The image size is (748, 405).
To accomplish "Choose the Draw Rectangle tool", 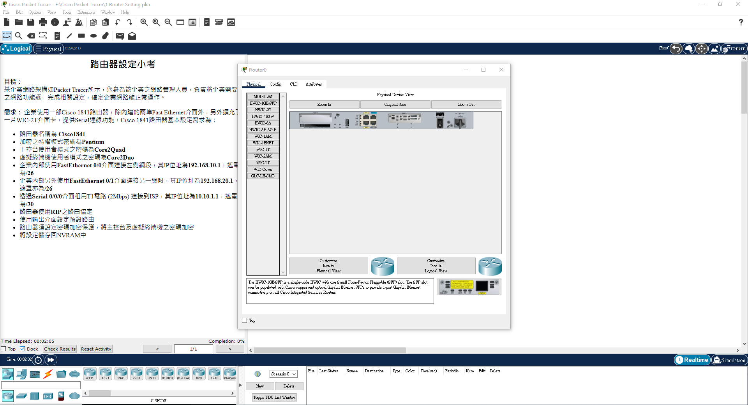I will 81,36.
